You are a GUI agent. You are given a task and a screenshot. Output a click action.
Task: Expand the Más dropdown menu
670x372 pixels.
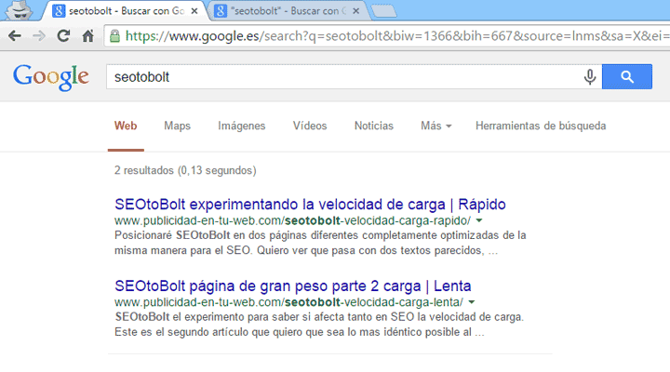point(435,126)
